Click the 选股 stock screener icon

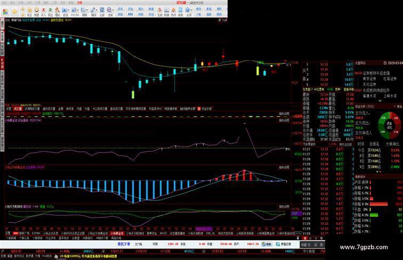[x=110, y=12]
